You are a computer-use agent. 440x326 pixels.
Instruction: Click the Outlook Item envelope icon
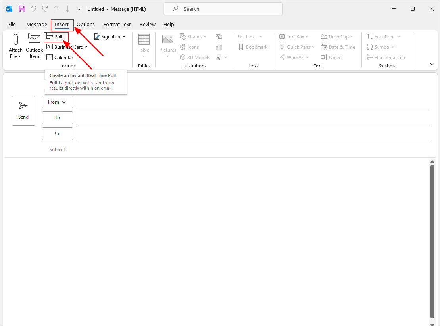34,39
